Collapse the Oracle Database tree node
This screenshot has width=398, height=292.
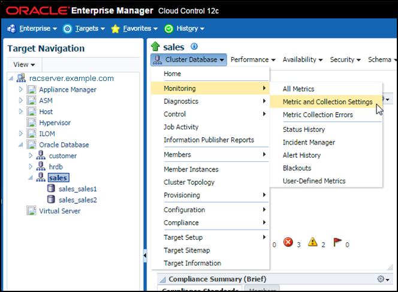click(21, 145)
